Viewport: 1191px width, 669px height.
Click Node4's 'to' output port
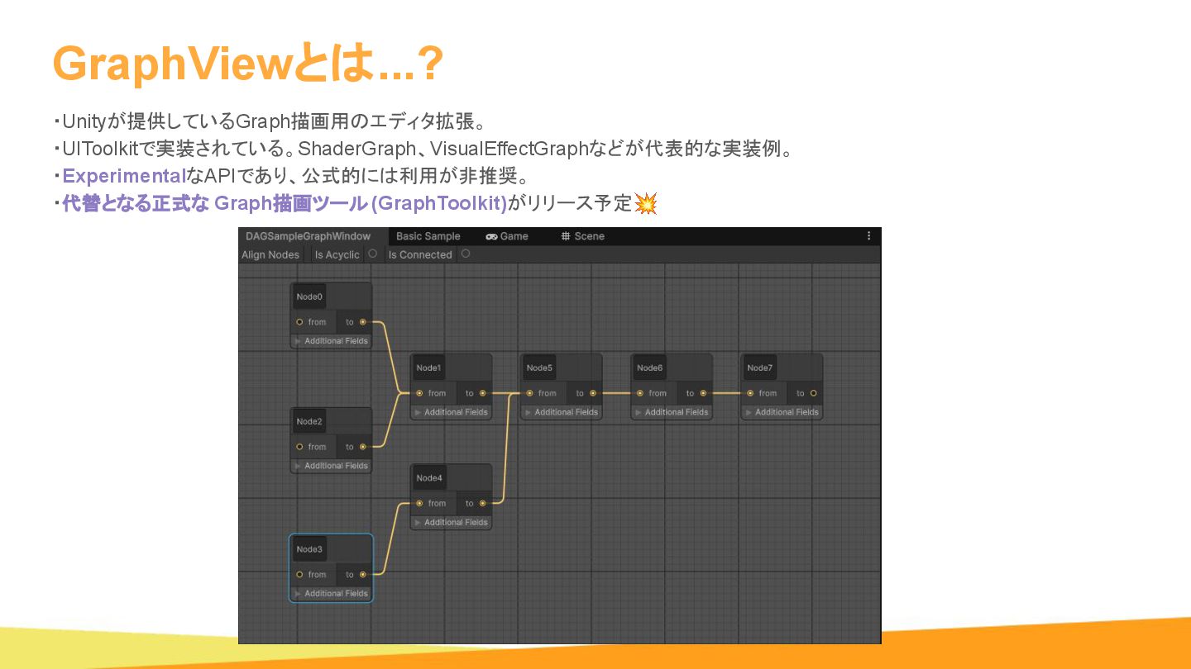(482, 503)
